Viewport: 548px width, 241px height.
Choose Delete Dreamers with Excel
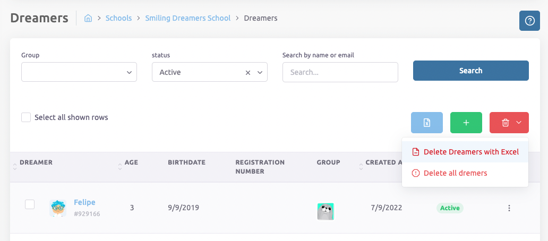470,152
